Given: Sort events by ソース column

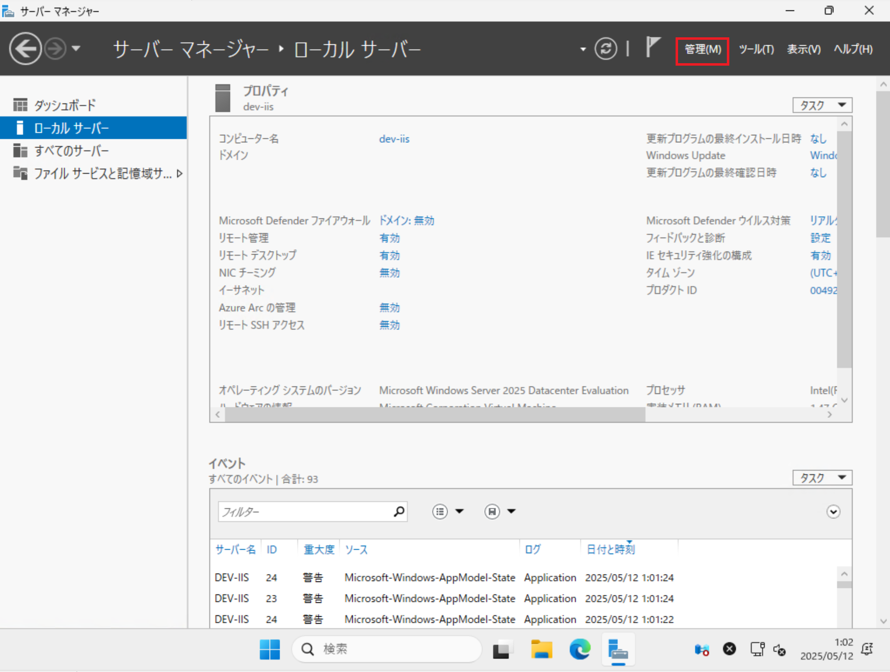Looking at the screenshot, I should point(356,550).
